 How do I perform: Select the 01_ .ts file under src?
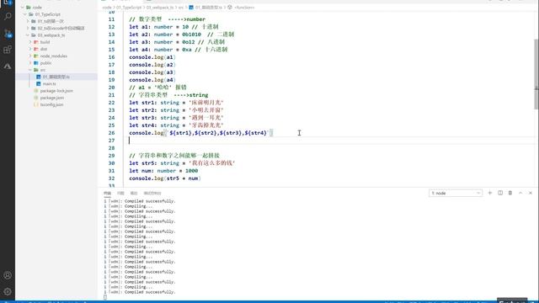(x=56, y=77)
